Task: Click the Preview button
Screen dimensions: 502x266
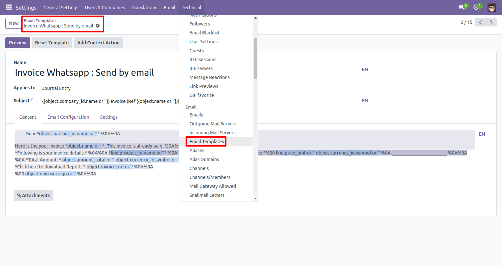Action: pos(18,43)
